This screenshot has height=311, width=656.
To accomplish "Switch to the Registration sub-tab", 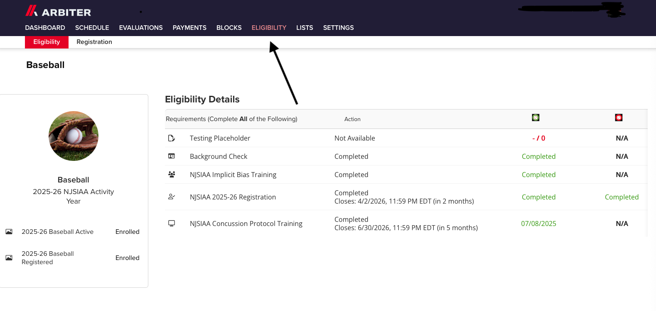I will pos(94,42).
